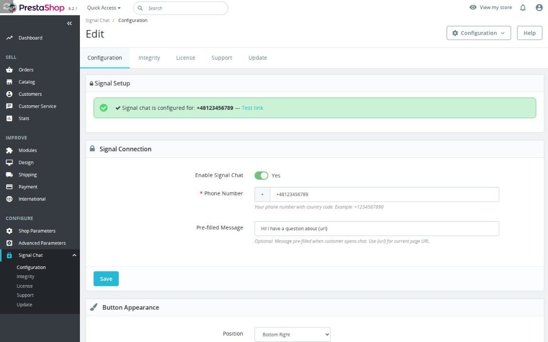548x342 pixels.
Task: Open the Position select showing Bottom Right
Action: tap(292, 334)
